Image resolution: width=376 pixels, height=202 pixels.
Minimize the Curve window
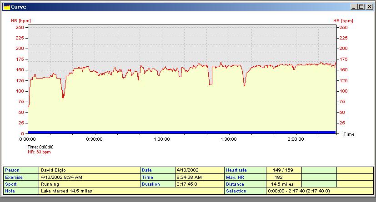pyautogui.click(x=354, y=7)
